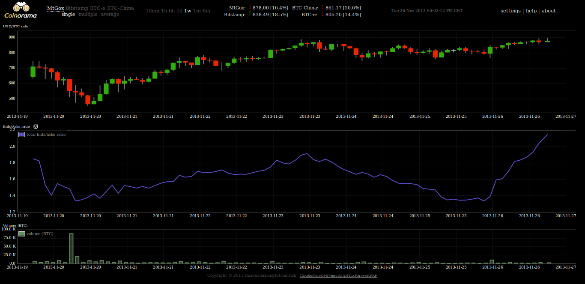585x284 pixels.
Task: Click the last candlestick in price chart
Action: coord(547,41)
